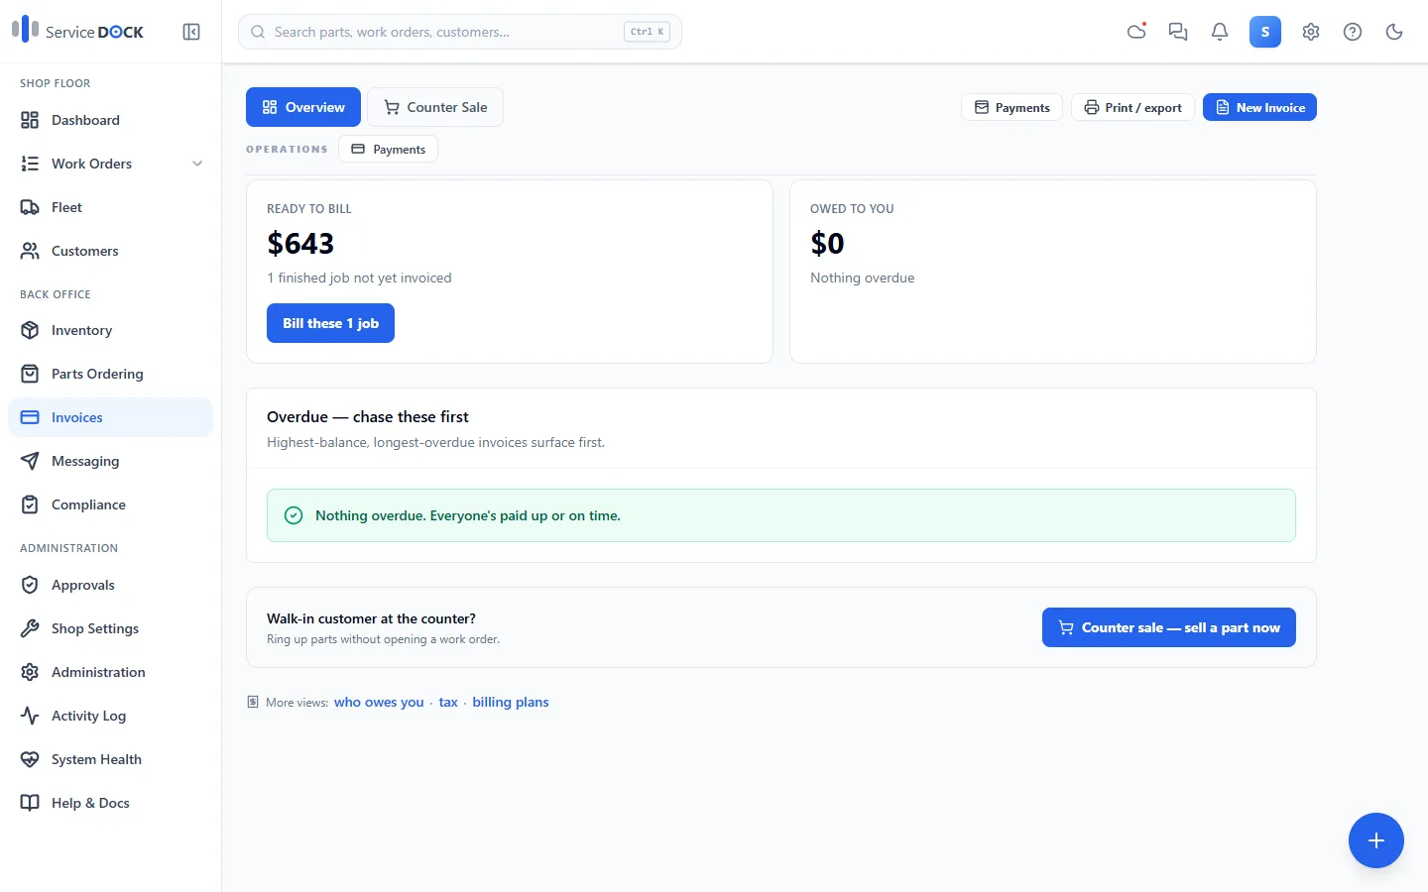The height and width of the screenshot is (892, 1428).
Task: Click the Nothing overdue green notice
Action: (781, 515)
